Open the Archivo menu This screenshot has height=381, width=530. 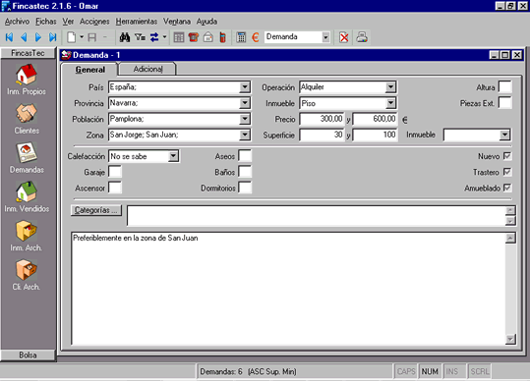pos(18,22)
